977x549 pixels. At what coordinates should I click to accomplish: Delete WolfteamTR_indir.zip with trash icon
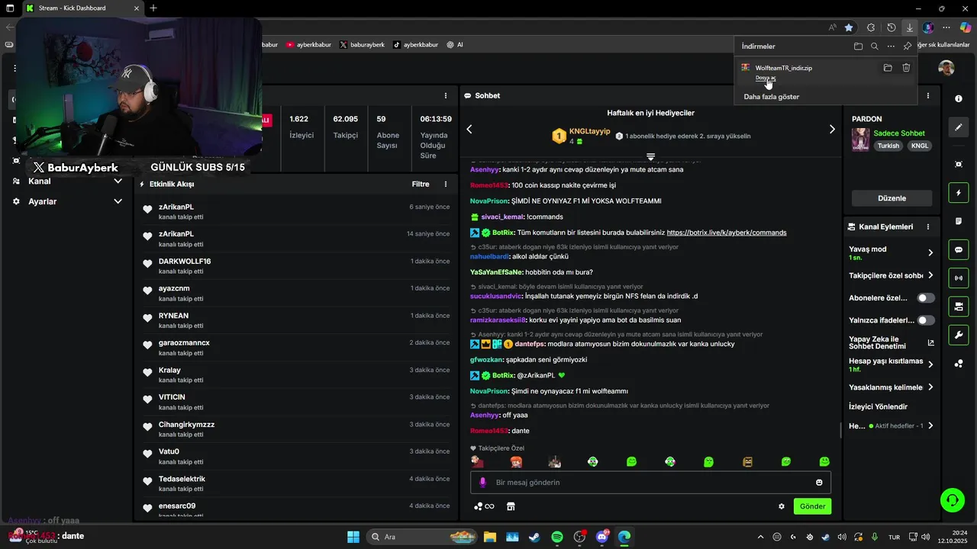pyautogui.click(x=906, y=68)
